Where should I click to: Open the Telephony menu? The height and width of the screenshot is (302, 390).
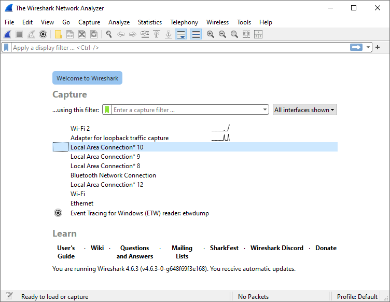tap(184, 22)
